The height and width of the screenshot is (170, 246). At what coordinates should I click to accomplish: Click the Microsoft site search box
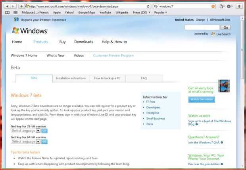coord(202,27)
